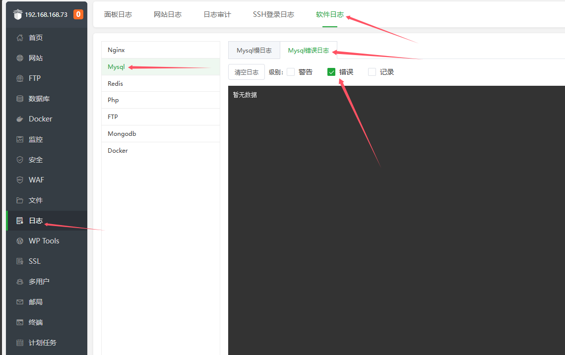Click the Docker whale icon in sidebar
The image size is (565, 355).
click(x=20, y=119)
